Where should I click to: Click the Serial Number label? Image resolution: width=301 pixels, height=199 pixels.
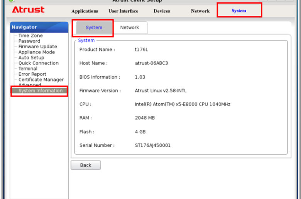(97, 145)
